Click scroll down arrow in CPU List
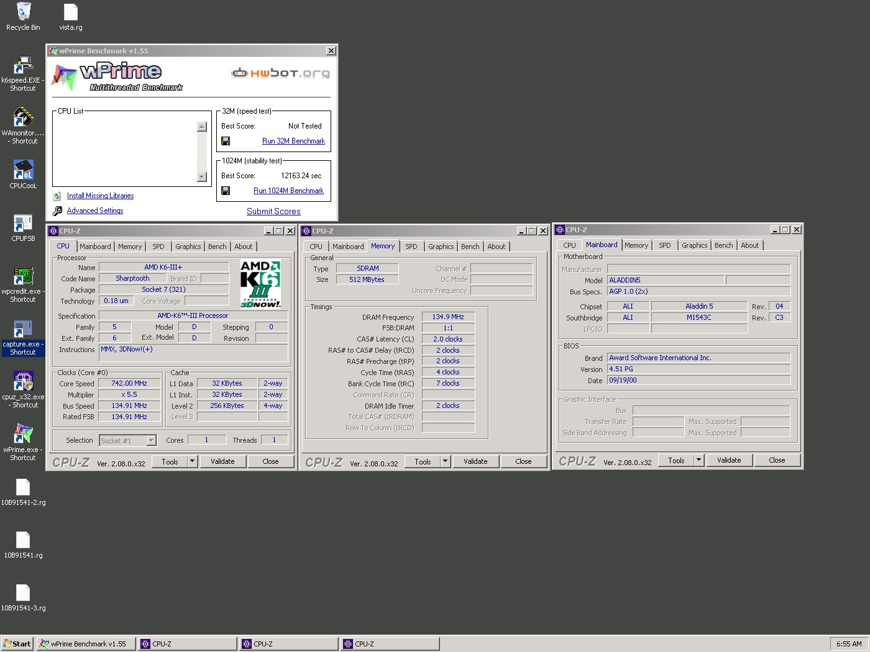 coord(201,177)
